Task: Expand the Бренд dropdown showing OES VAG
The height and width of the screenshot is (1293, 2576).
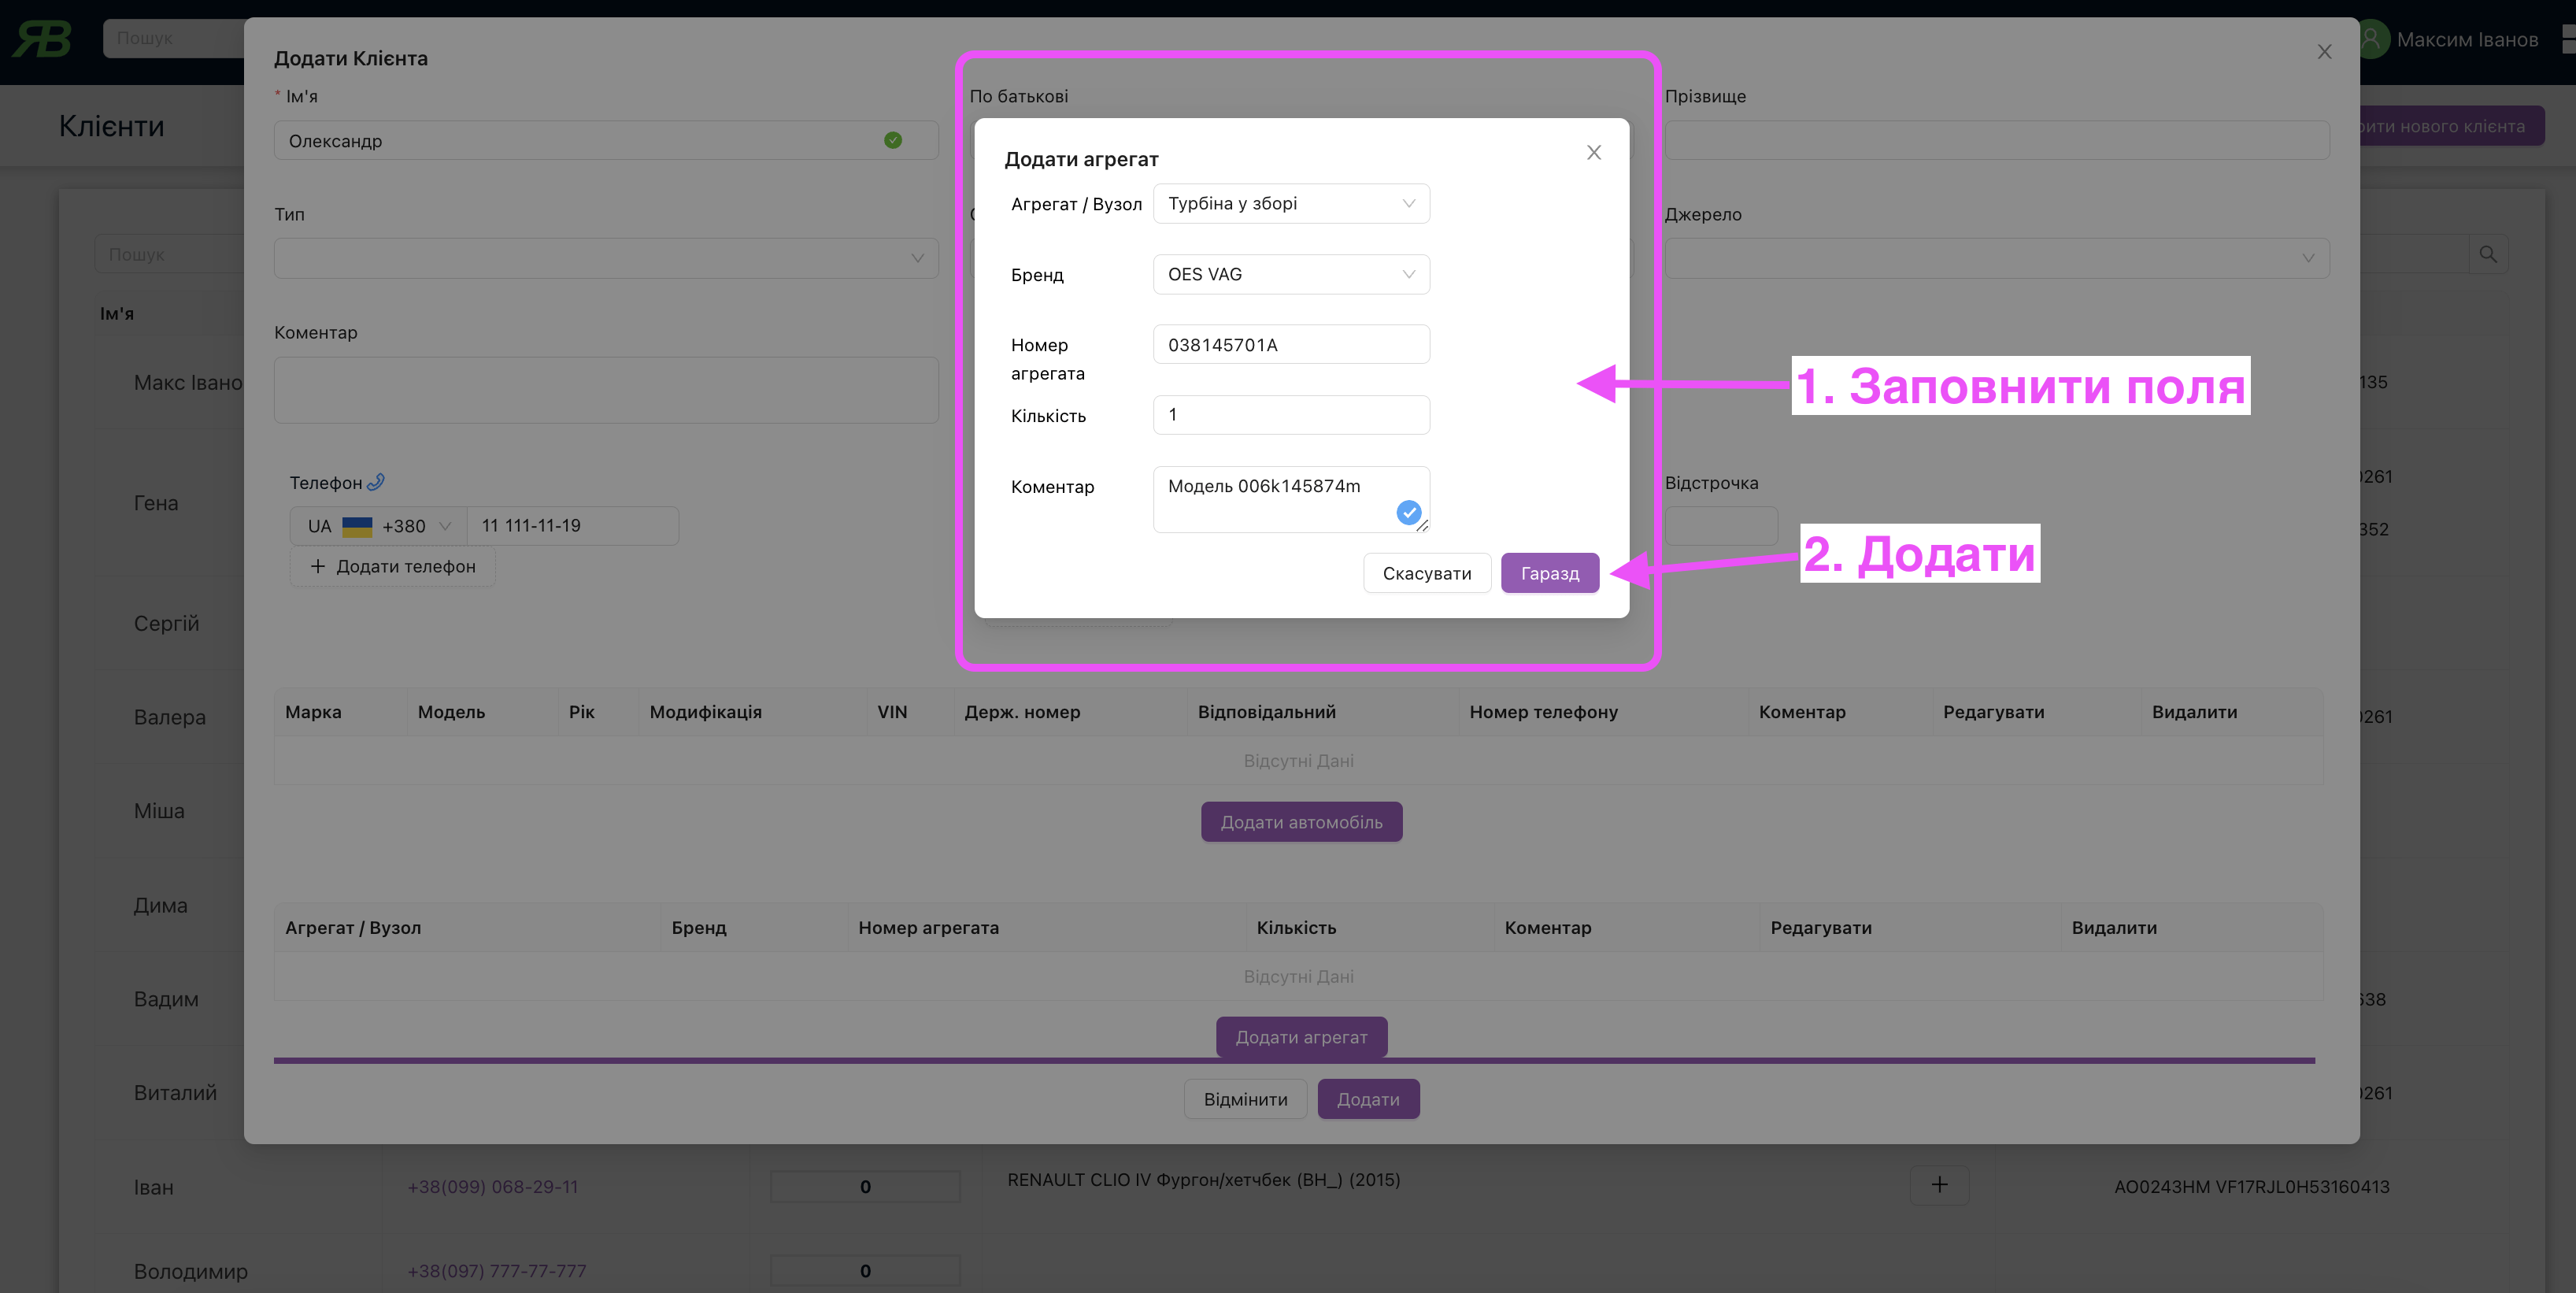Action: 1290,274
